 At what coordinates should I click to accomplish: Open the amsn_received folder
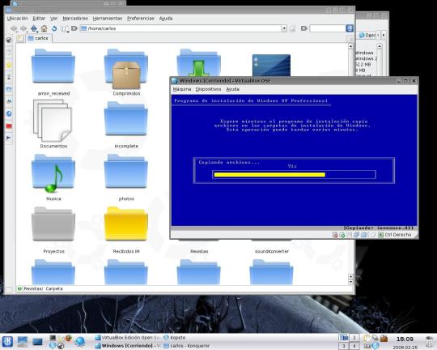click(x=53, y=66)
